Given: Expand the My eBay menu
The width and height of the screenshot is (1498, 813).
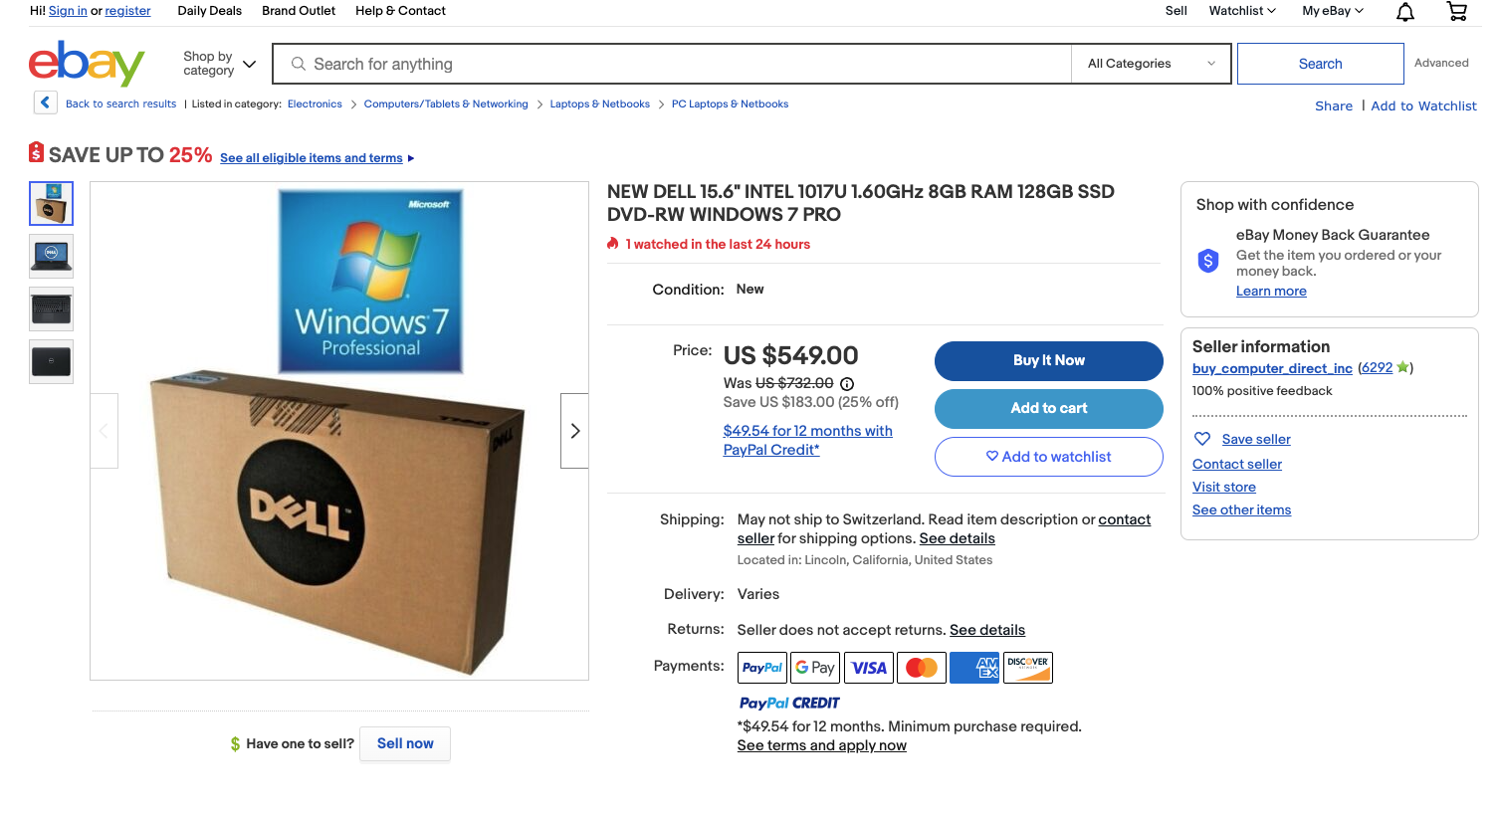Looking at the screenshot, I should 1333,11.
